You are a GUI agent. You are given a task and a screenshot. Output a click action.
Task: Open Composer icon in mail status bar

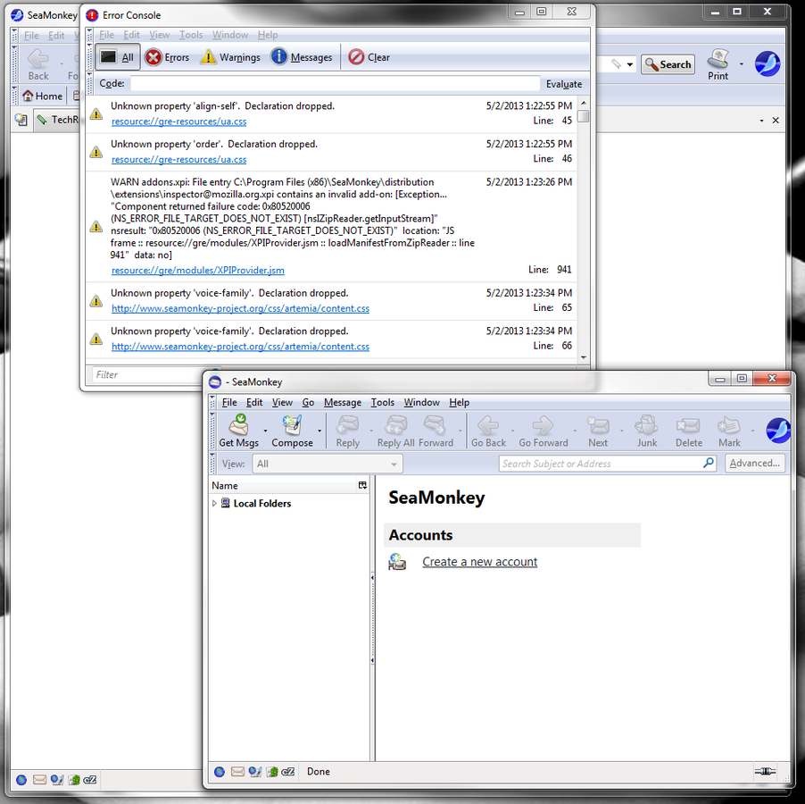(254, 772)
